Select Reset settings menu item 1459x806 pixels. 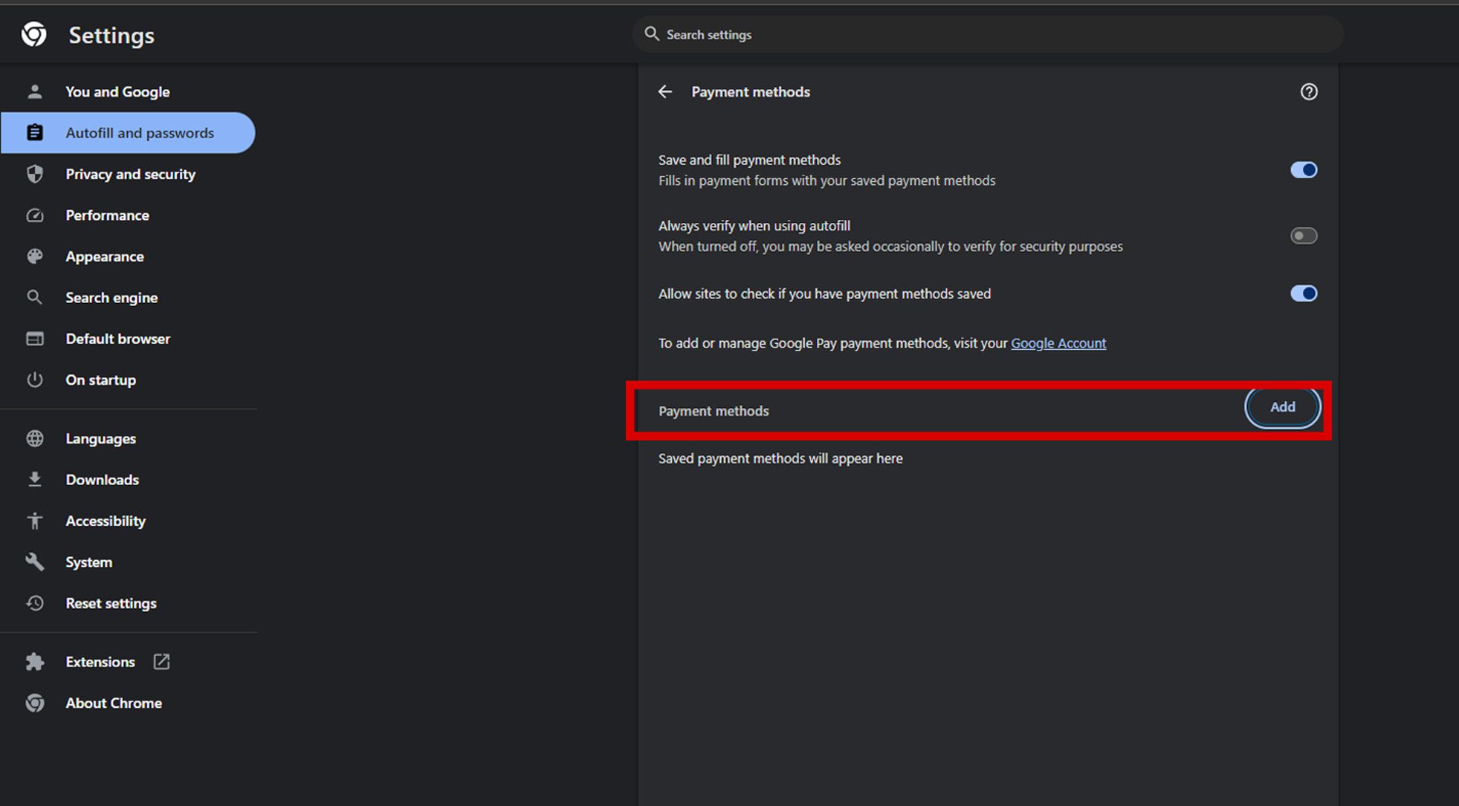tap(110, 602)
